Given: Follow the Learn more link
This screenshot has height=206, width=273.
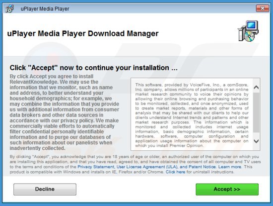Looking at the screenshot, I should point(230,167).
